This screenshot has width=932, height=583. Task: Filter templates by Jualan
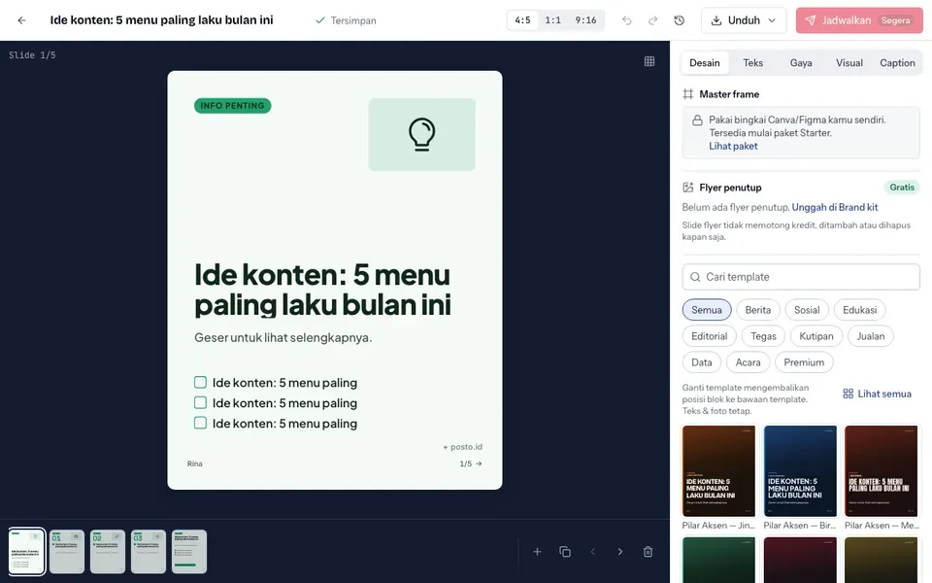tap(870, 336)
